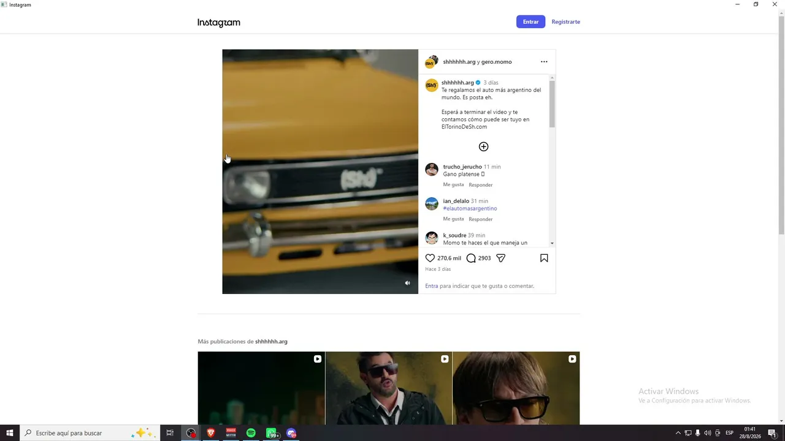The height and width of the screenshot is (441, 785).
Task: Click the '39 min' timestamp on k_soudre's comment
Action: (477, 235)
